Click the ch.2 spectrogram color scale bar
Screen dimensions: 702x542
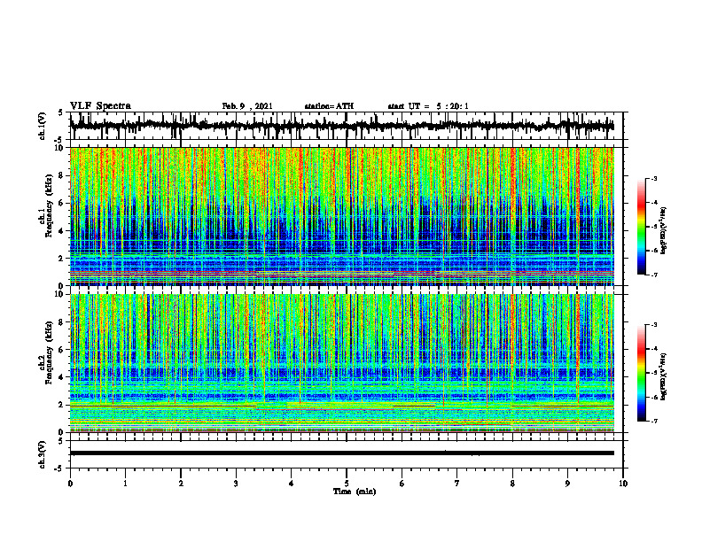click(642, 373)
